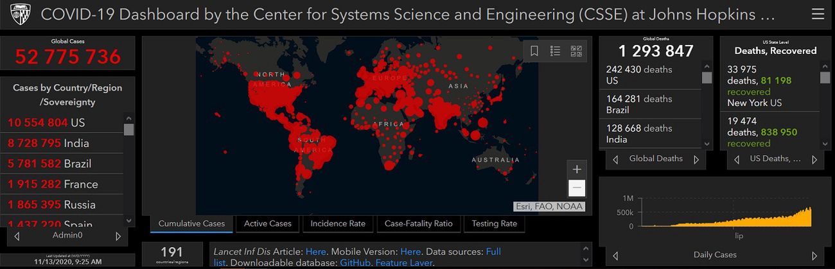Viewport: 835px width, 269px height.
Task: Switch to Active Cases tab
Action: (x=268, y=223)
